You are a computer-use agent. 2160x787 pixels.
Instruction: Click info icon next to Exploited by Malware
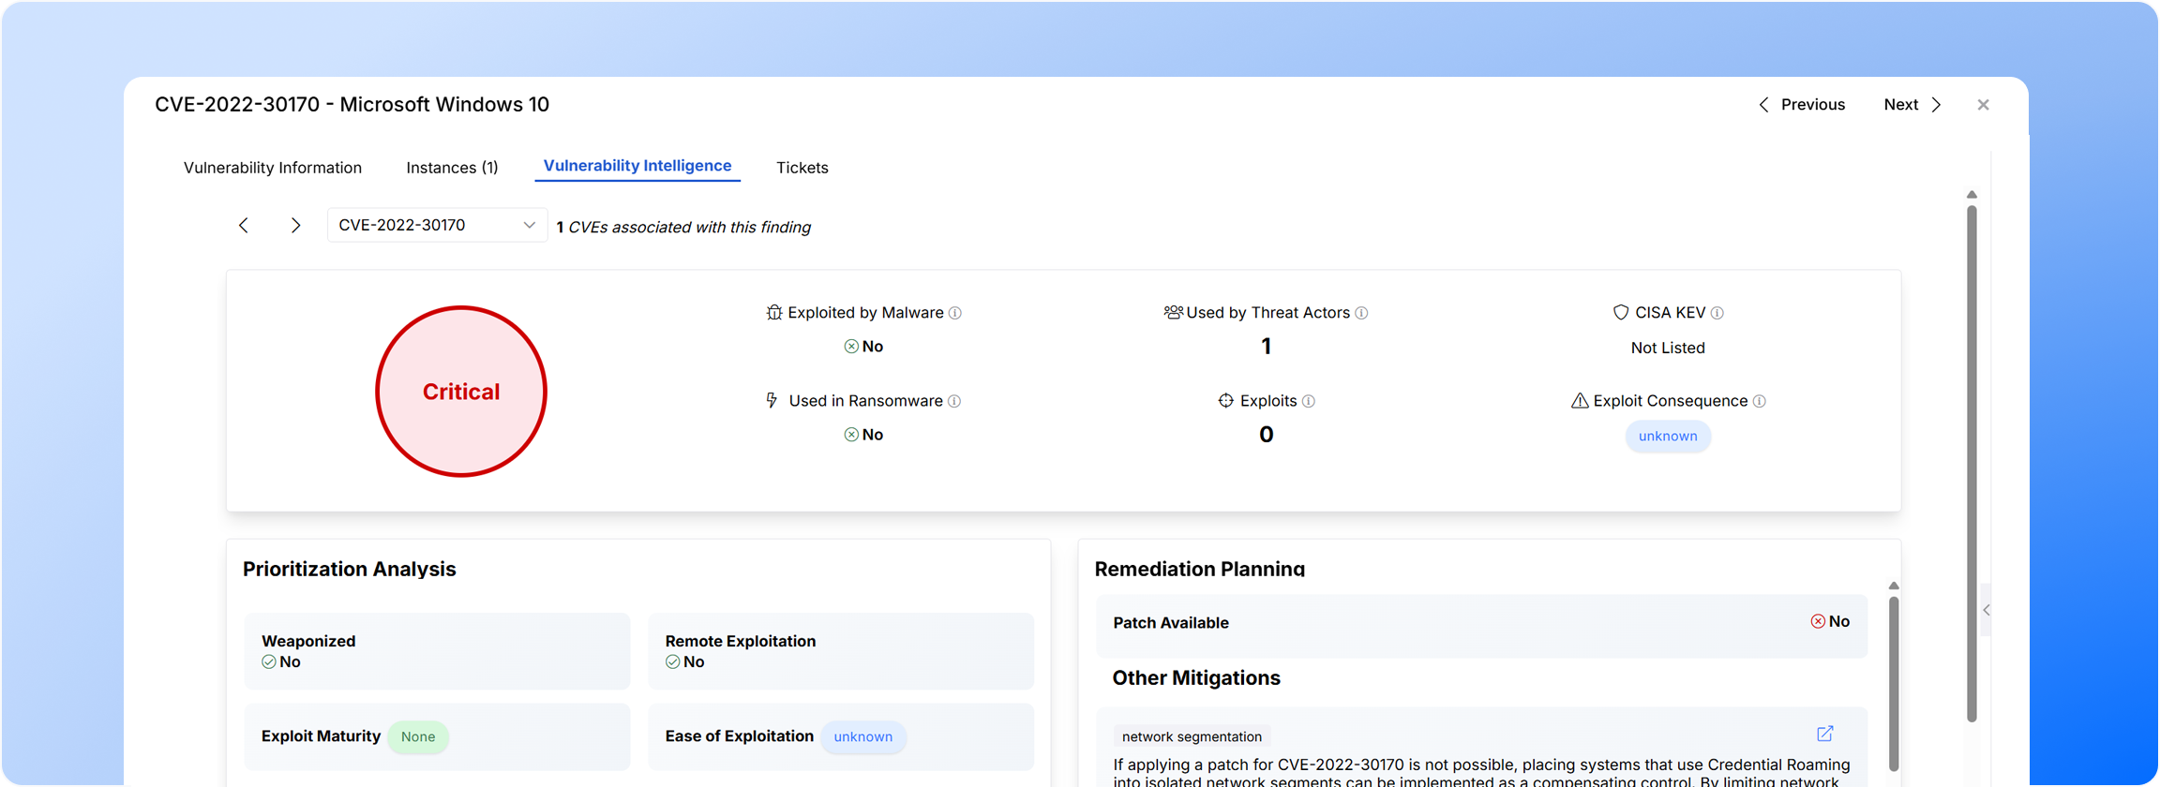pyautogui.click(x=955, y=313)
